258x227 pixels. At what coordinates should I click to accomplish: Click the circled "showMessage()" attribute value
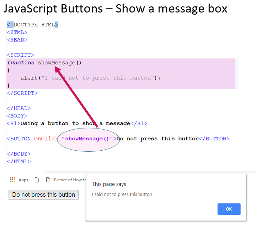pyautogui.click(x=87, y=139)
